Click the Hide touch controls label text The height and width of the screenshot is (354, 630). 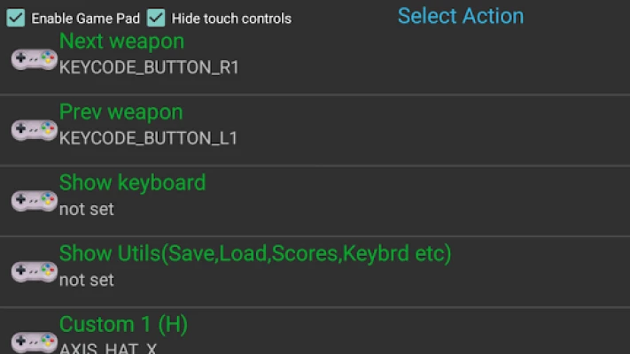(x=231, y=19)
